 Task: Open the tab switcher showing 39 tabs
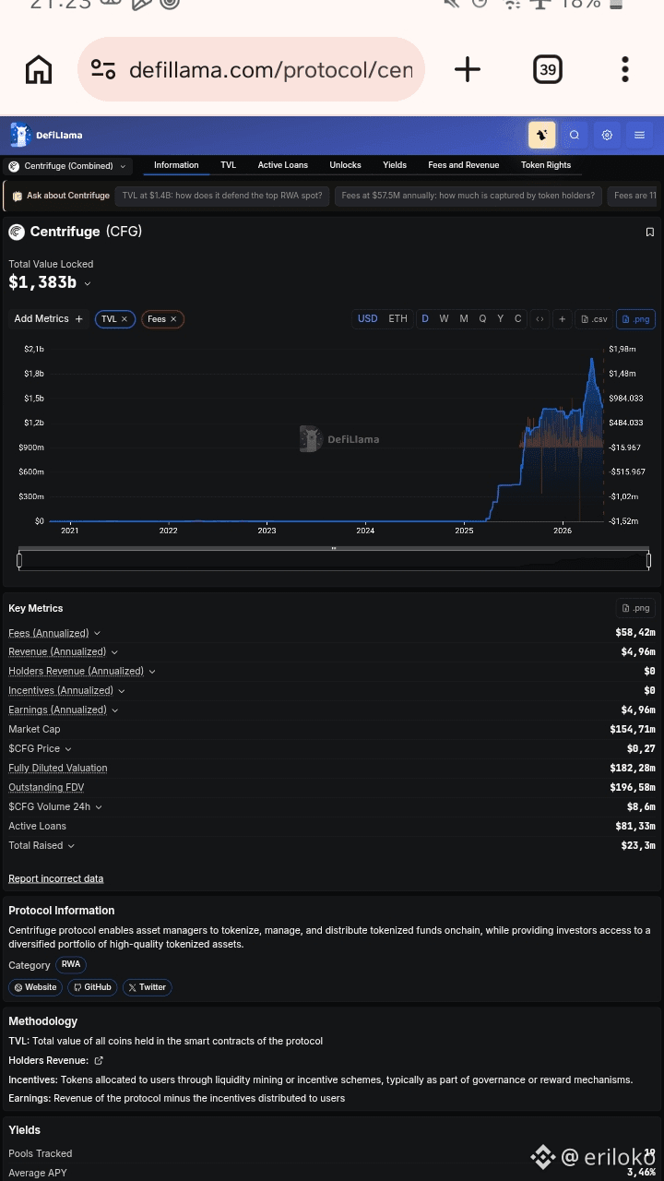(x=548, y=69)
